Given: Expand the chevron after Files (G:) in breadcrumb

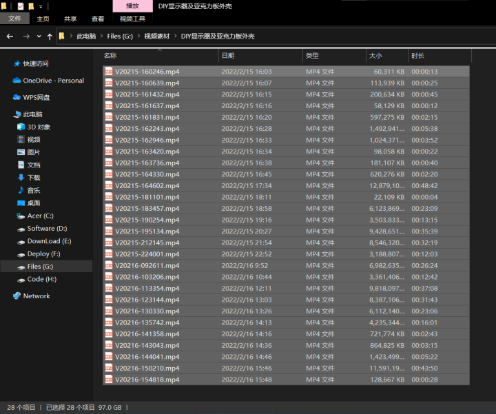Looking at the screenshot, I should tap(138, 36).
